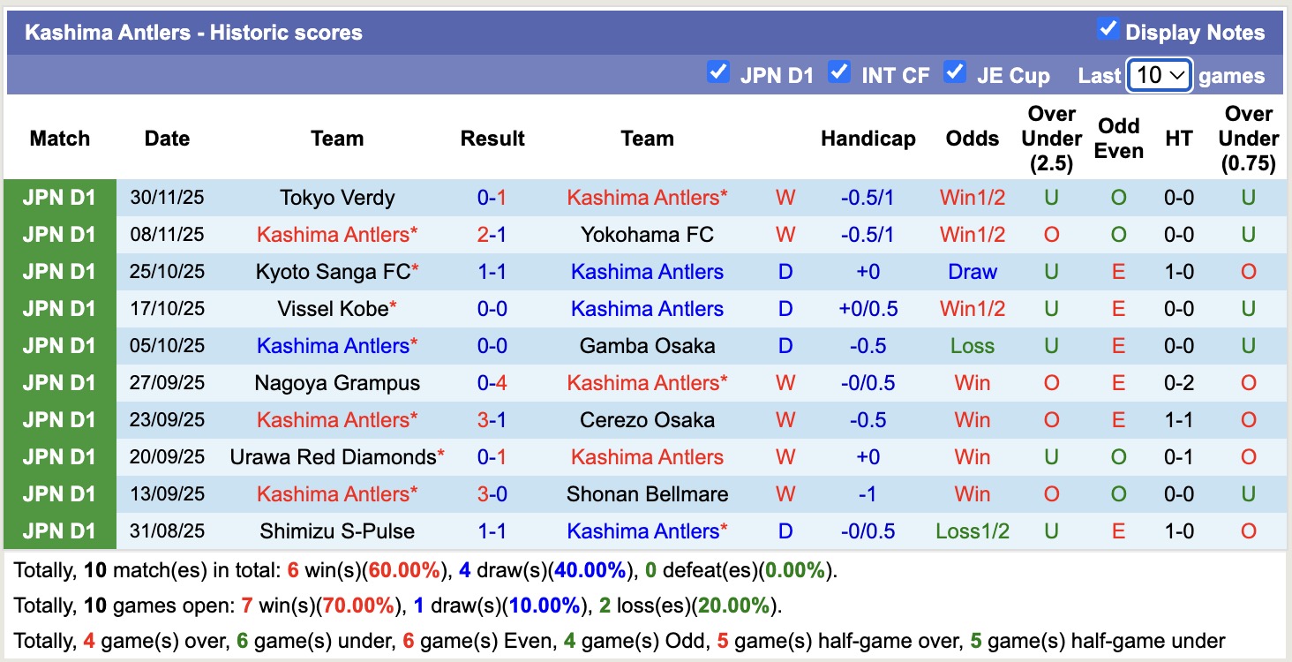Click the Match column header
This screenshot has width=1292, height=662.
(59, 139)
